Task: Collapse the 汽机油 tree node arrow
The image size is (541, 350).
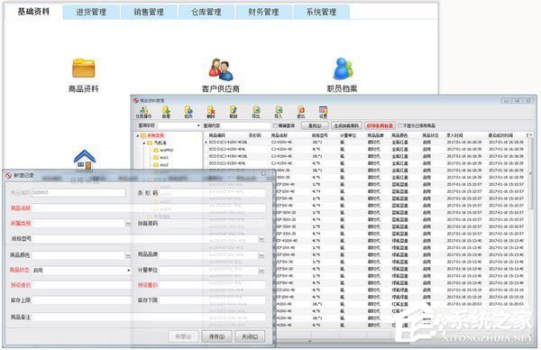Action: 144,143
